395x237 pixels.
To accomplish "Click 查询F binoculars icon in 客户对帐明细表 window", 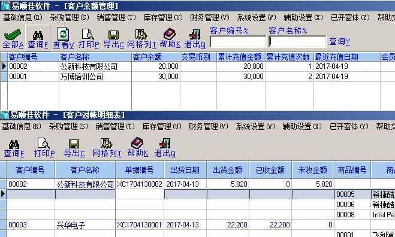I will click(x=14, y=144).
